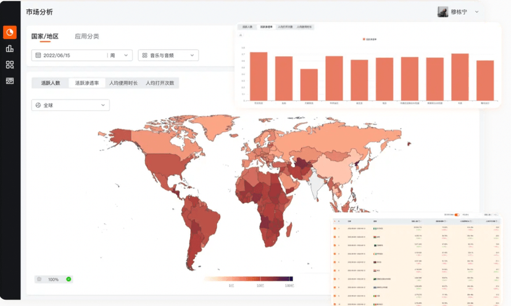Select the 人均打开次数 metric button

point(160,83)
